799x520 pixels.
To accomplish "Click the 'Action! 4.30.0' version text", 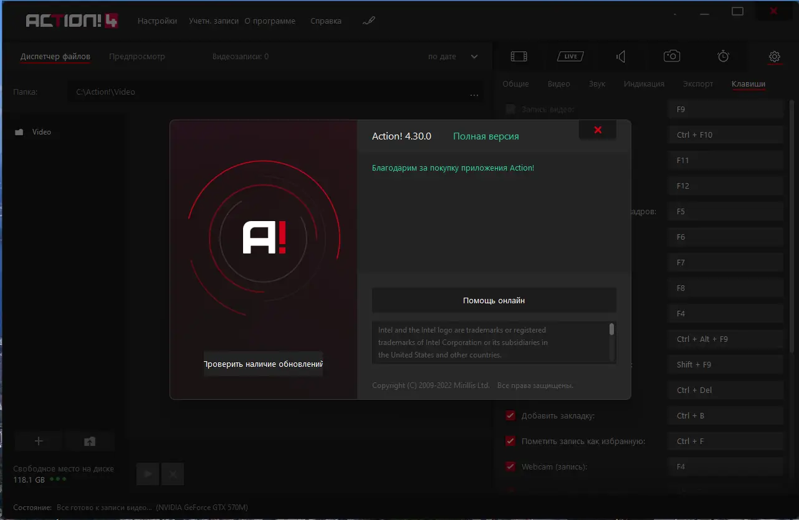I will tap(401, 136).
